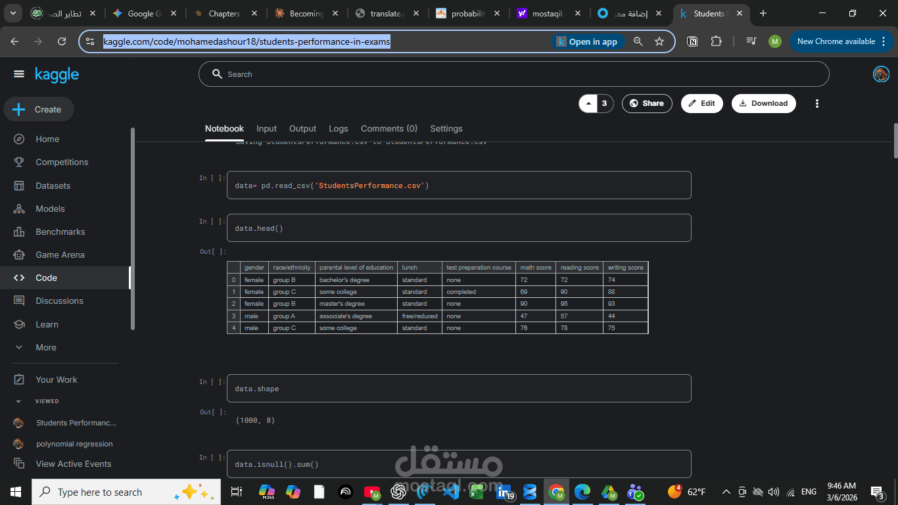Open the viewed polynomial regression notebook
The image size is (898, 505).
tap(74, 444)
